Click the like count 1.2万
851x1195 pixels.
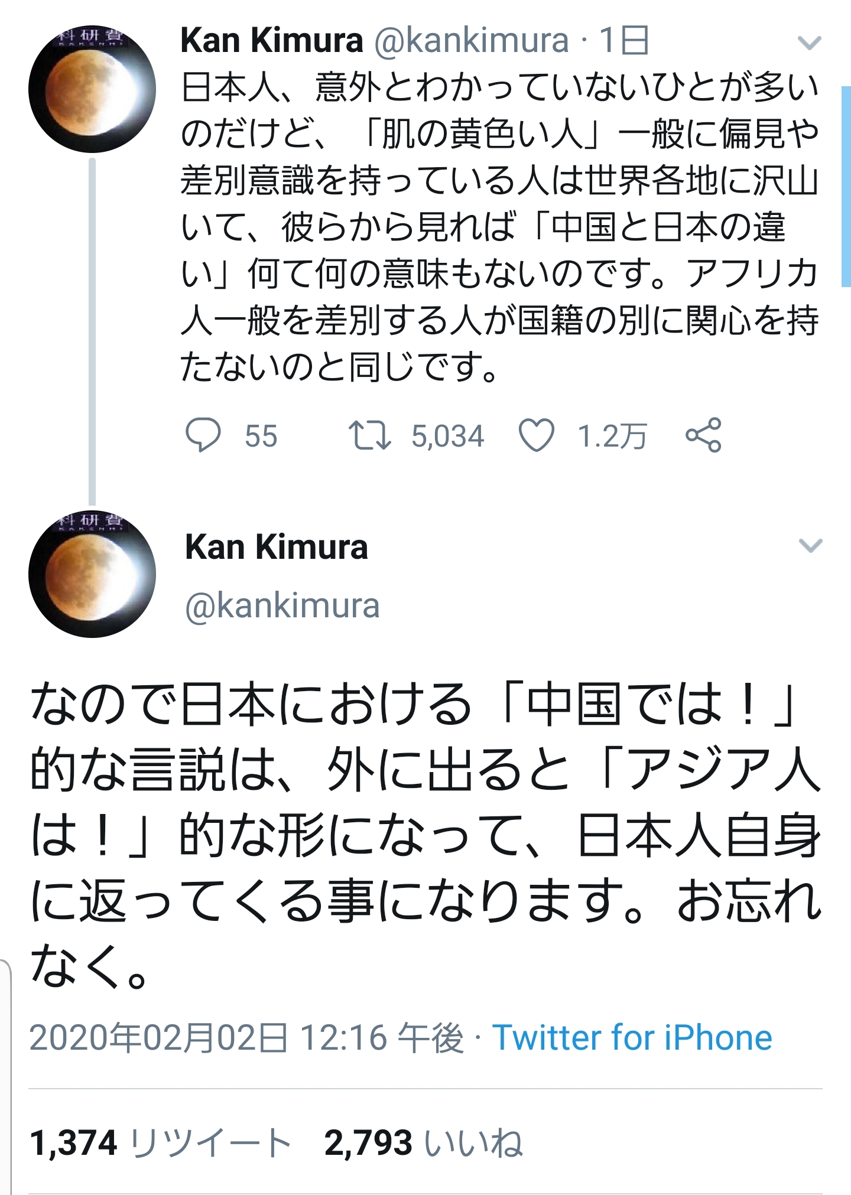pyautogui.click(x=612, y=437)
